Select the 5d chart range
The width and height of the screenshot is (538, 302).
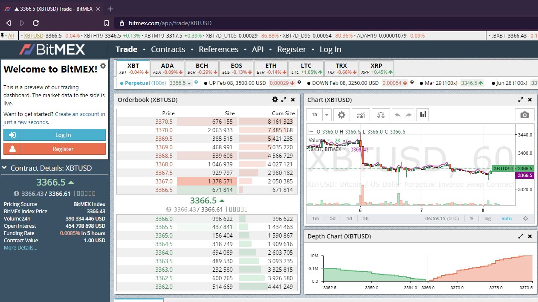pyautogui.click(x=333, y=218)
